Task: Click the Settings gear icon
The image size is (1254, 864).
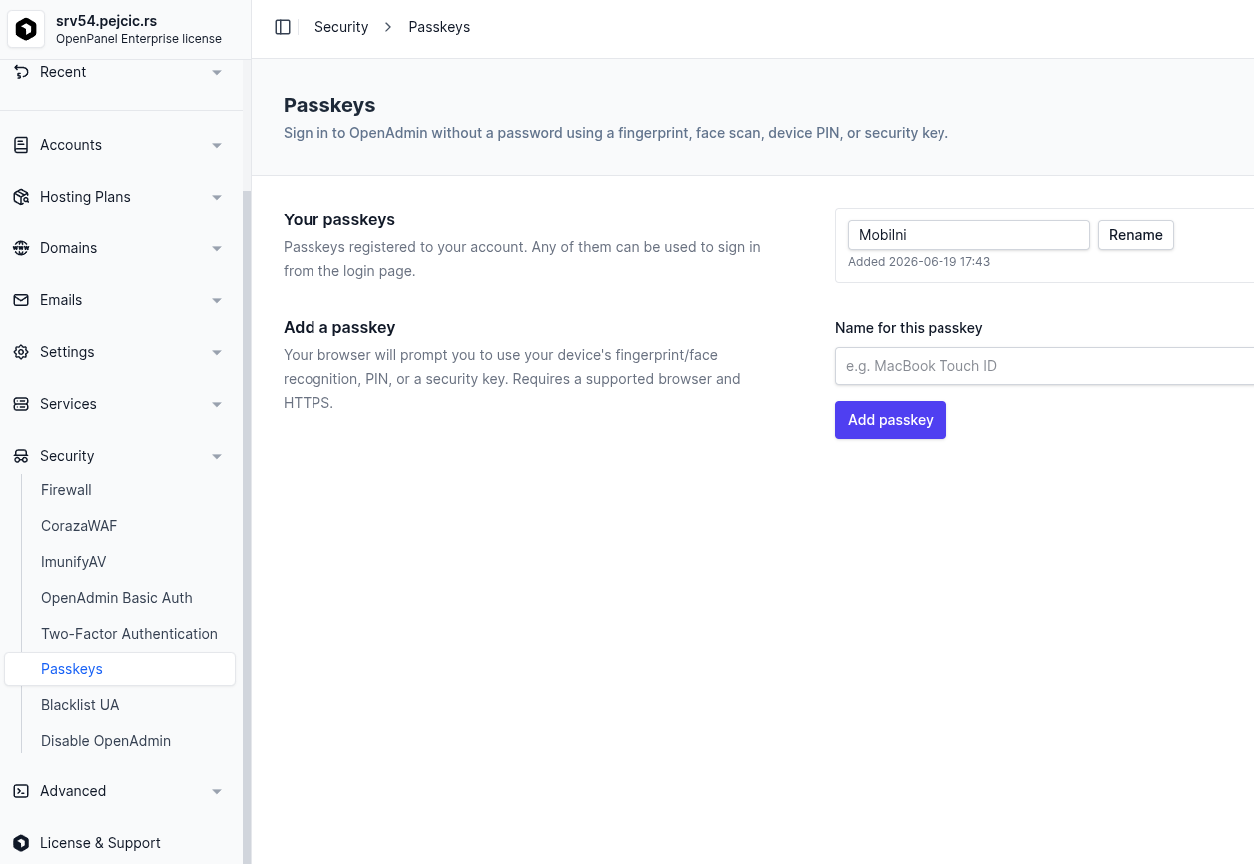Action: coord(21,352)
